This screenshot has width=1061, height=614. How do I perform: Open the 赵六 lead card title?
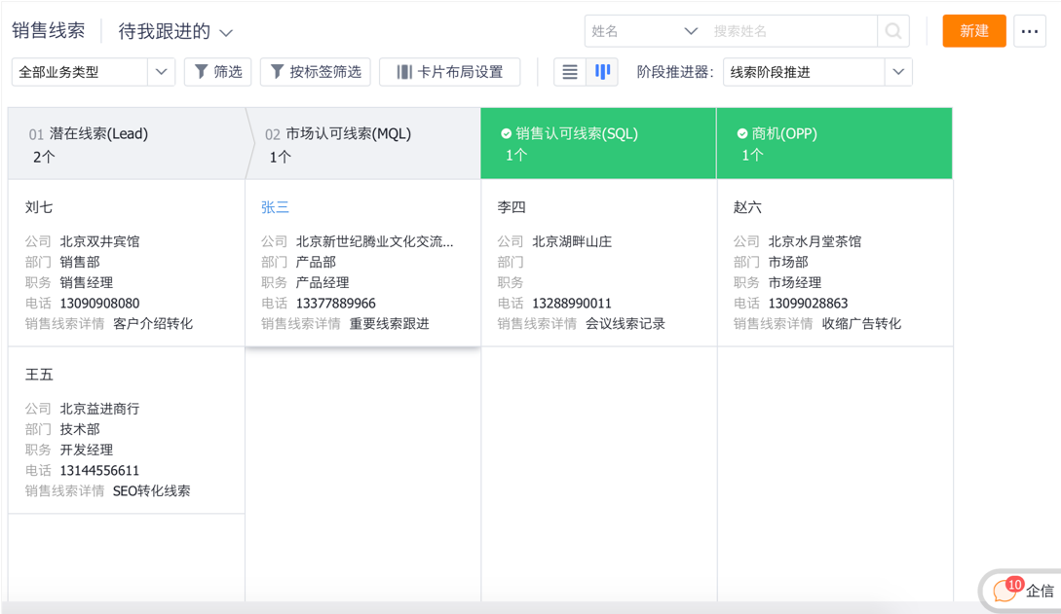pyautogui.click(x=747, y=207)
